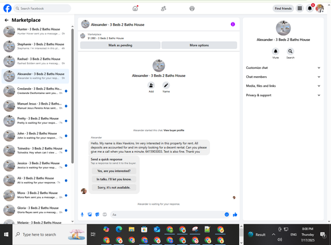
Task: Go to Home feed icon
Action: (135, 9)
